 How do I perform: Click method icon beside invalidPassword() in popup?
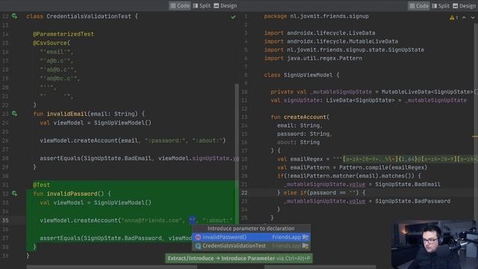[198, 238]
